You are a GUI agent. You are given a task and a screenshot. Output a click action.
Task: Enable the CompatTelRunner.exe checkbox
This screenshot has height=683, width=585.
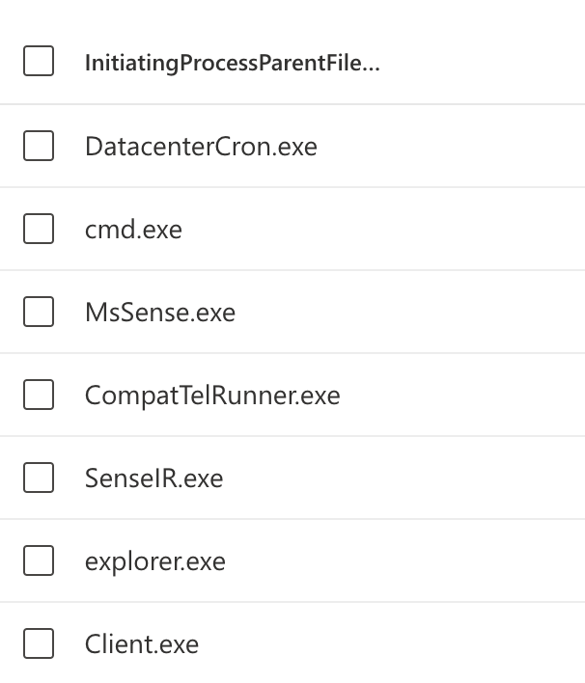(39, 396)
